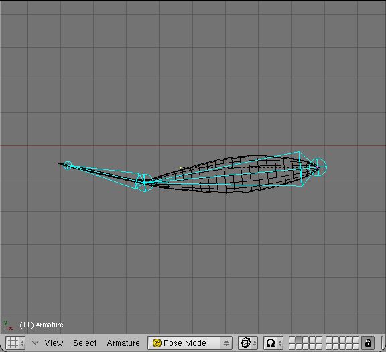
Task: Click the rightmost bone joint circle
Action: tap(318, 167)
